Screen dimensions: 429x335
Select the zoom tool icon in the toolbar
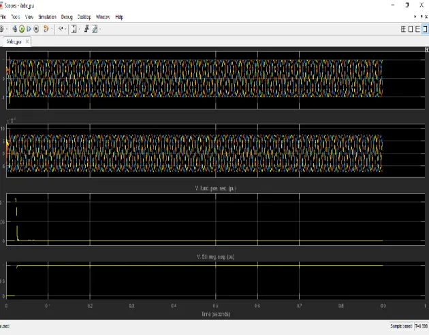coord(61,29)
